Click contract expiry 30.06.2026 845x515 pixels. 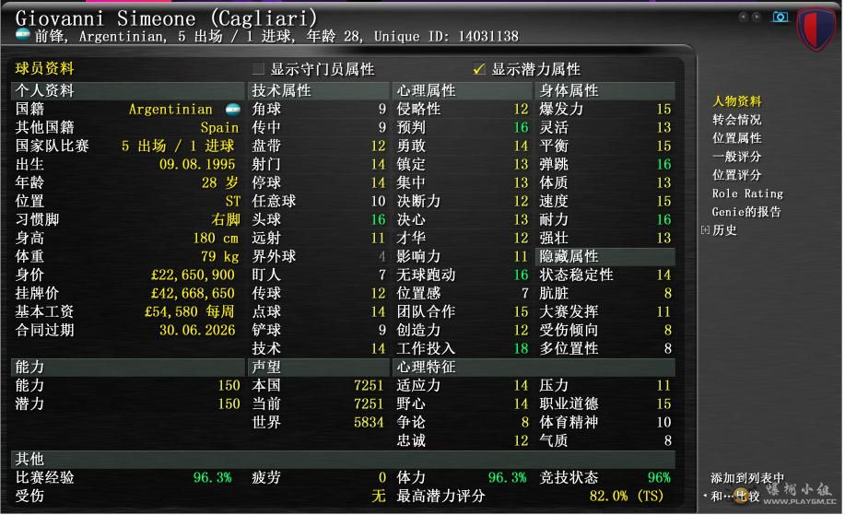197,330
